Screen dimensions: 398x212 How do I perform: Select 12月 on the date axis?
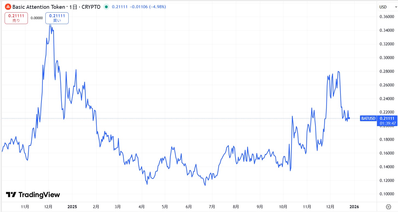[x=48, y=207]
